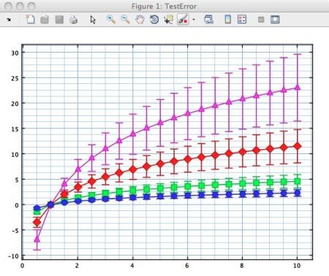
Task: Click the magenta triangle marker at x equals 10
Action: click(298, 87)
